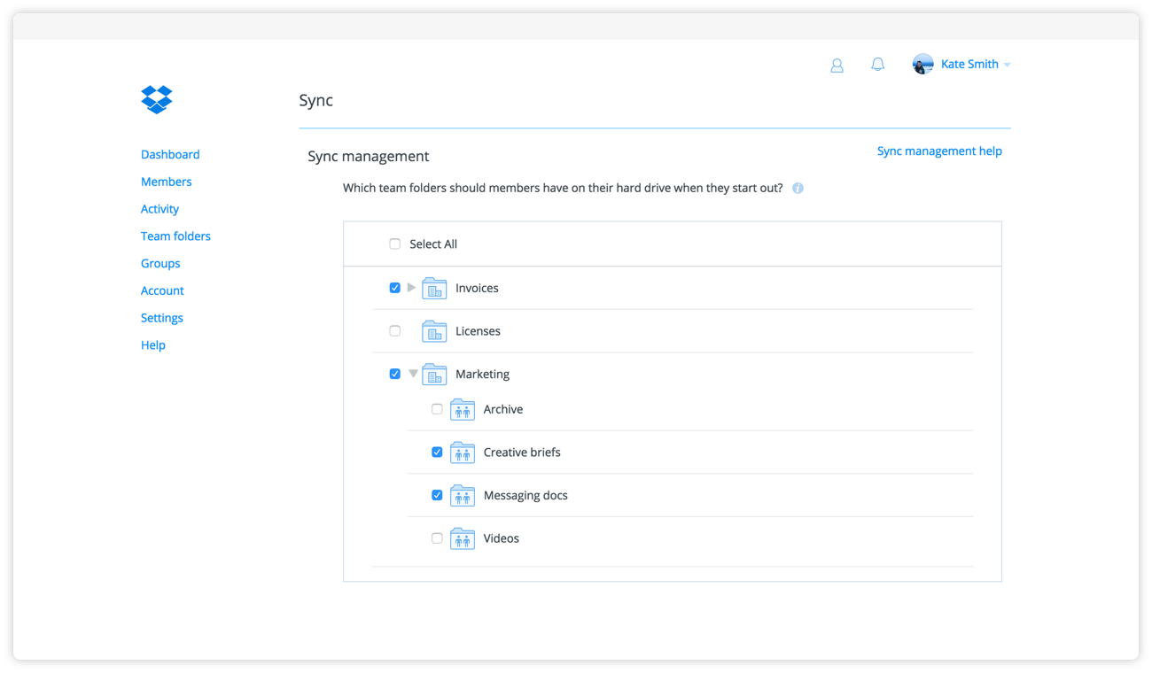The height and width of the screenshot is (673, 1152).
Task: Click the Archive shared folder icon
Action: 463,409
